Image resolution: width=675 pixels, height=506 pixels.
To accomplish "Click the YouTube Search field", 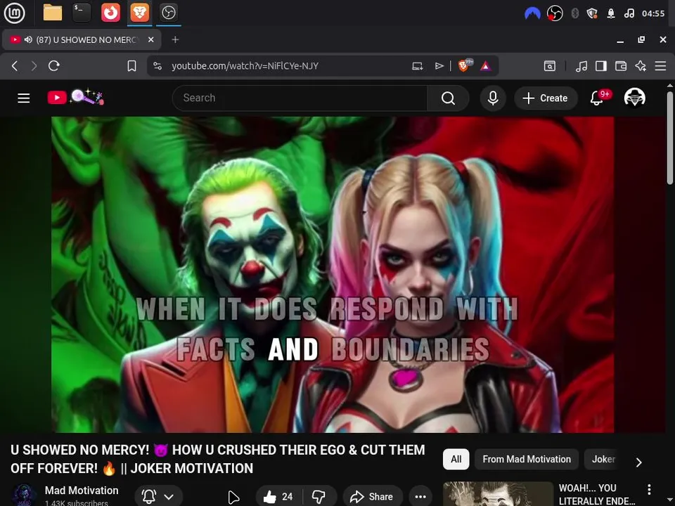I will (300, 98).
